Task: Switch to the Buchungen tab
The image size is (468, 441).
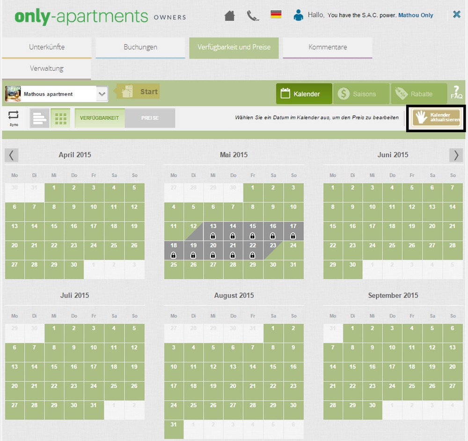Action: coord(140,47)
